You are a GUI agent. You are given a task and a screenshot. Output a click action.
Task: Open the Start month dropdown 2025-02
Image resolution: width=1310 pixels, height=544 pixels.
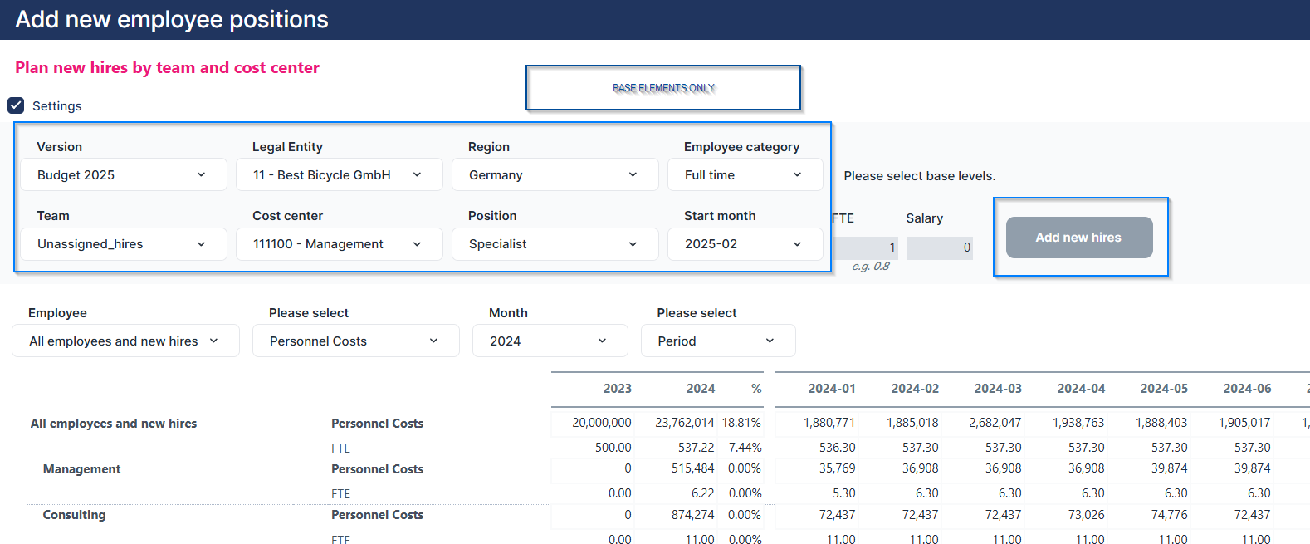(x=745, y=244)
